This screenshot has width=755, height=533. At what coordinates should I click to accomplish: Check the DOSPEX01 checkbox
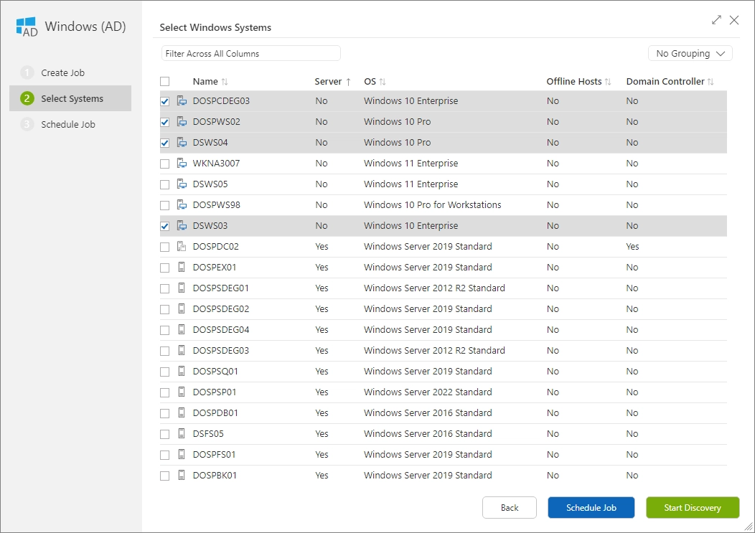[x=164, y=268]
